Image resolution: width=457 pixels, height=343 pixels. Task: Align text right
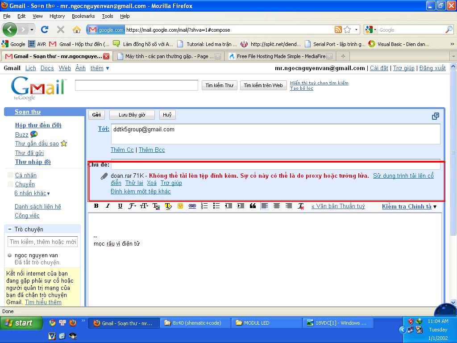[x=289, y=206]
